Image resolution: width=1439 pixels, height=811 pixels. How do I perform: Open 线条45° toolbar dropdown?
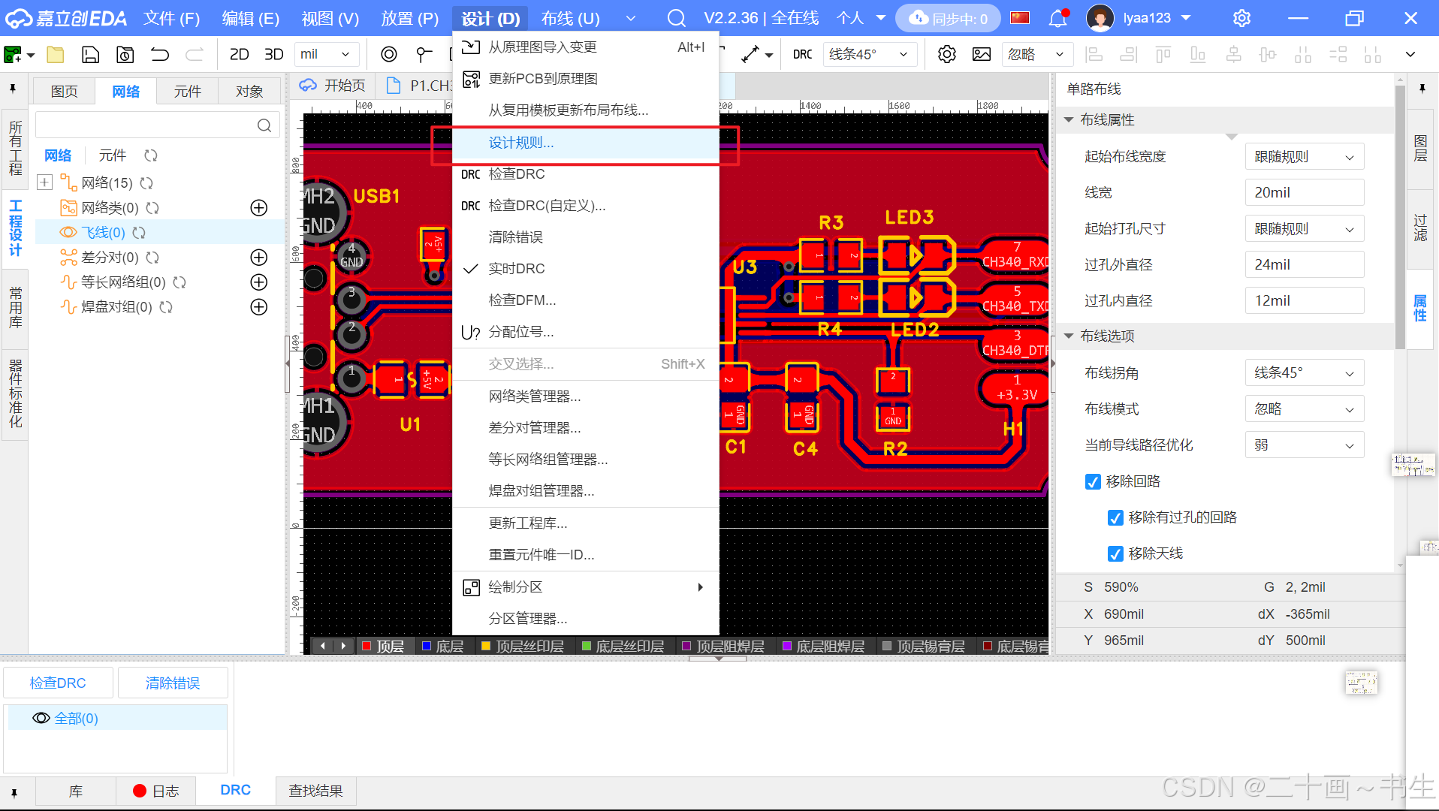pyautogui.click(x=869, y=54)
